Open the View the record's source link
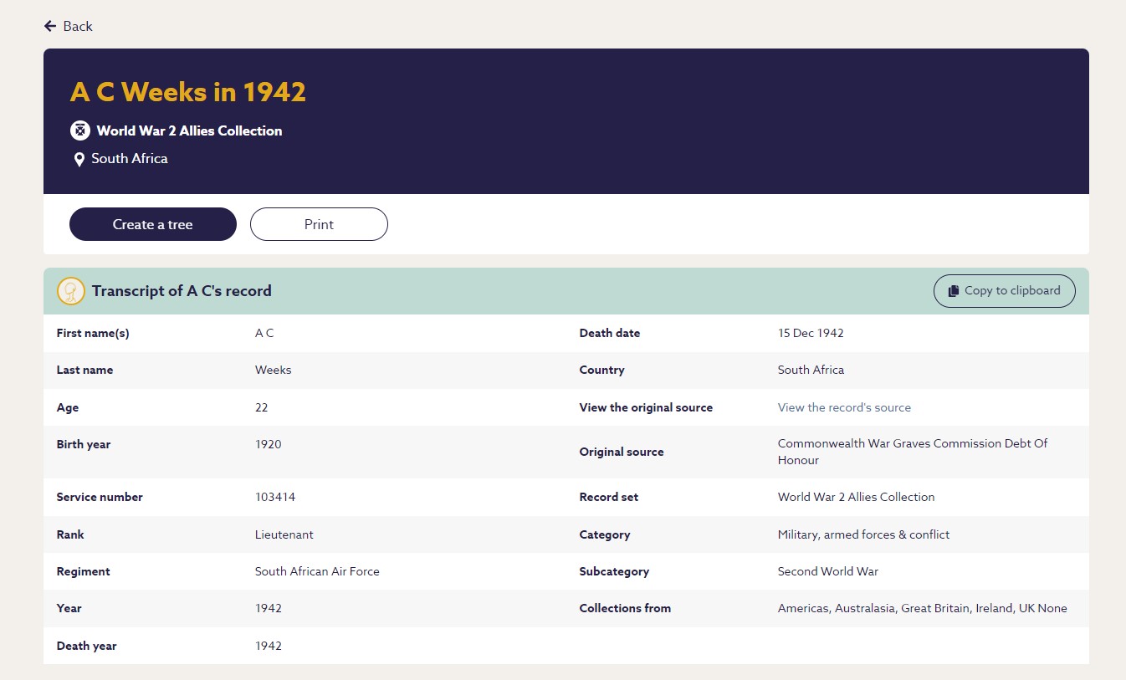The height and width of the screenshot is (680, 1126). pyautogui.click(x=844, y=407)
